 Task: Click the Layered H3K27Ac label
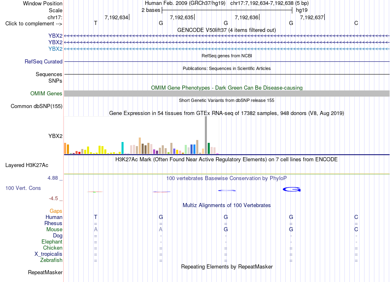tap(27, 165)
